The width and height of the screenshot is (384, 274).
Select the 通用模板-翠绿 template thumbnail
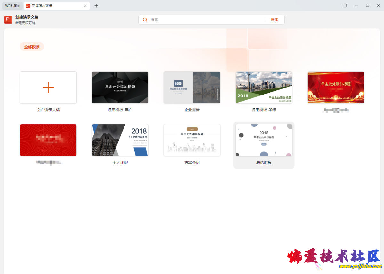(264, 88)
